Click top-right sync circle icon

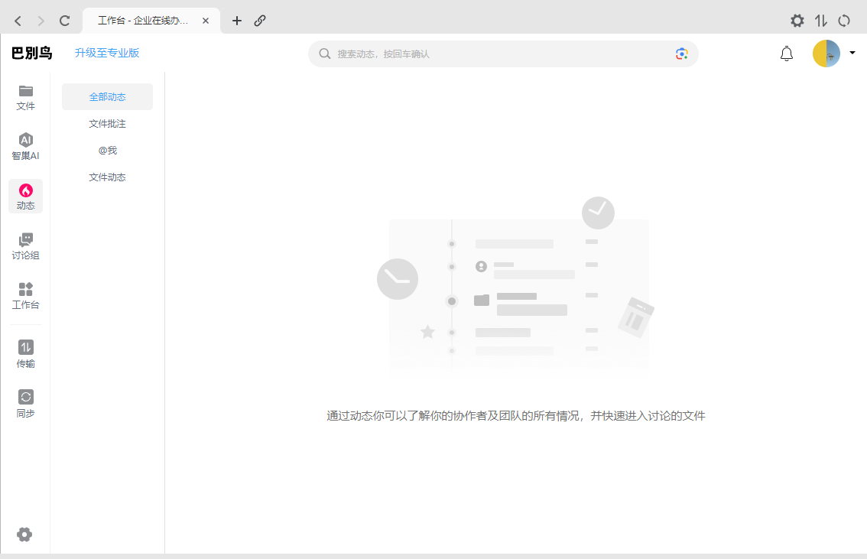click(844, 21)
